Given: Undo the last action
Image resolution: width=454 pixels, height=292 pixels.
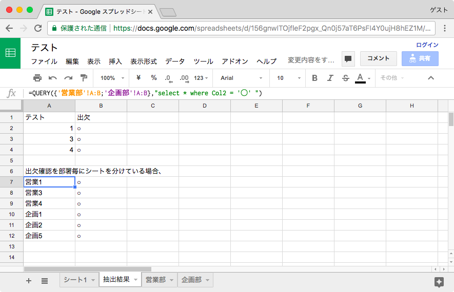Looking at the screenshot, I should pos(53,78).
